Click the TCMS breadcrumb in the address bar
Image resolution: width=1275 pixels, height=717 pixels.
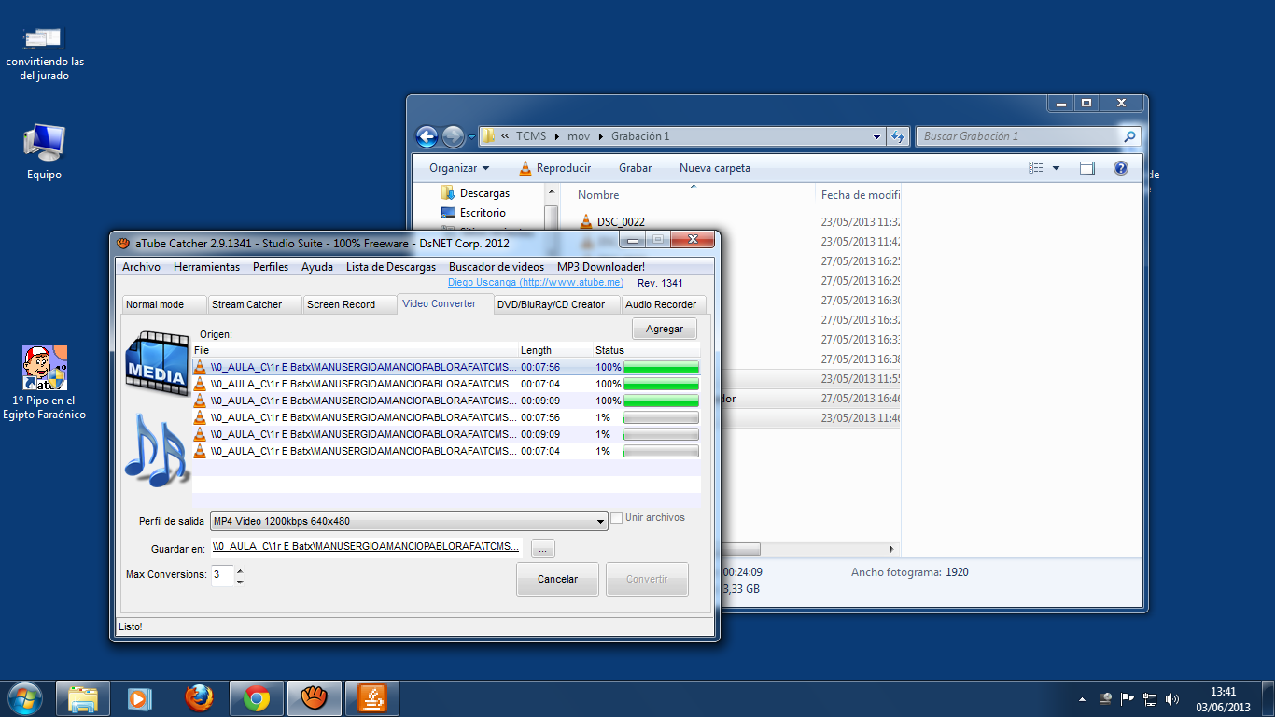[531, 136]
